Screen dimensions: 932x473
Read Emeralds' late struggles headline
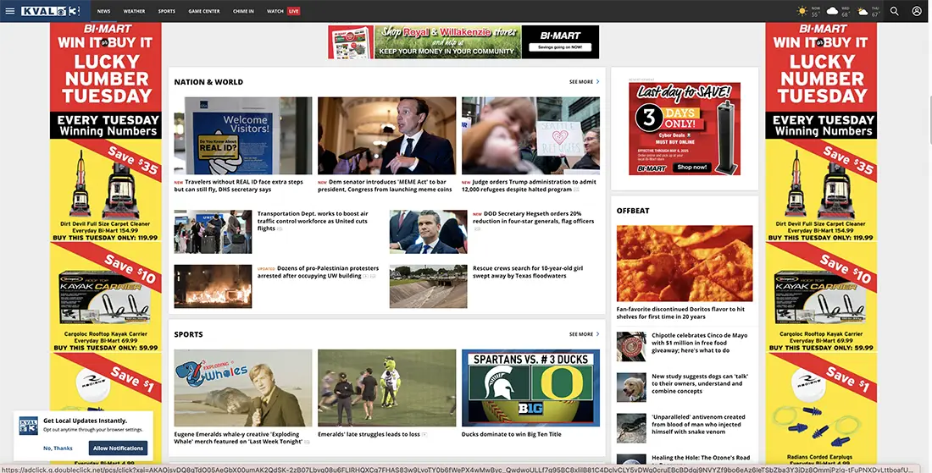[369, 434]
